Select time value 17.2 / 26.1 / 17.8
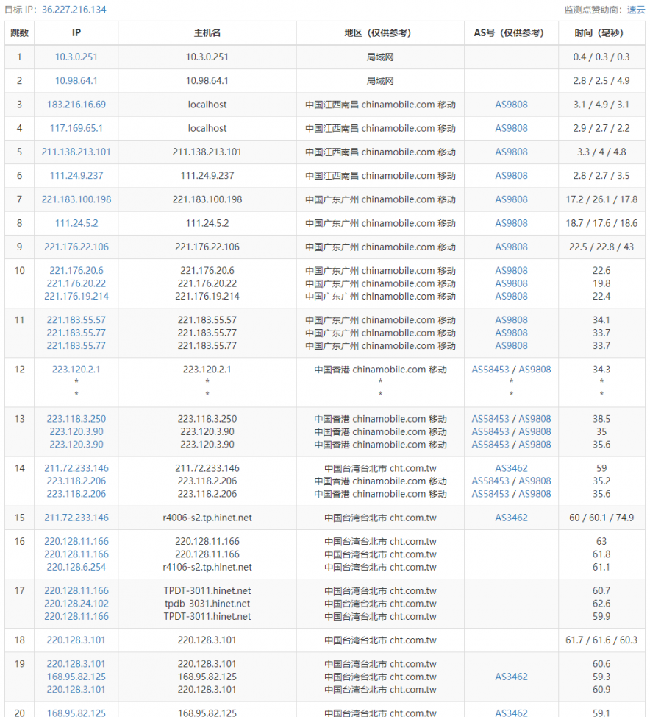 coord(601,199)
